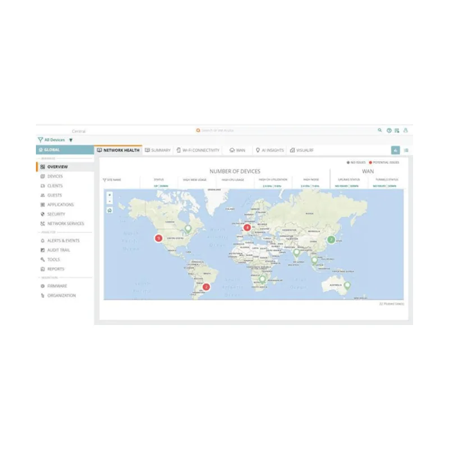Viewport: 449px width, 449px height.
Task: Click the red marker numbered 2 in South America
Action: point(206,287)
